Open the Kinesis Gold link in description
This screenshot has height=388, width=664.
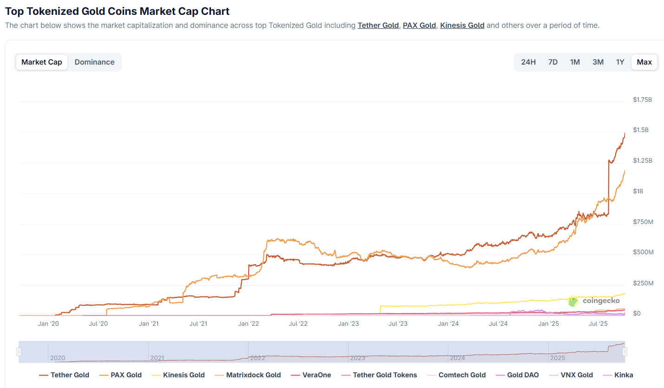coord(462,26)
